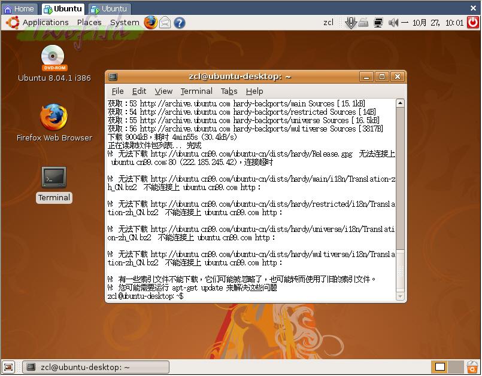Click the volume speaker icon in panel
Viewport: 482px width, 376px height.
pyautogui.click(x=393, y=23)
